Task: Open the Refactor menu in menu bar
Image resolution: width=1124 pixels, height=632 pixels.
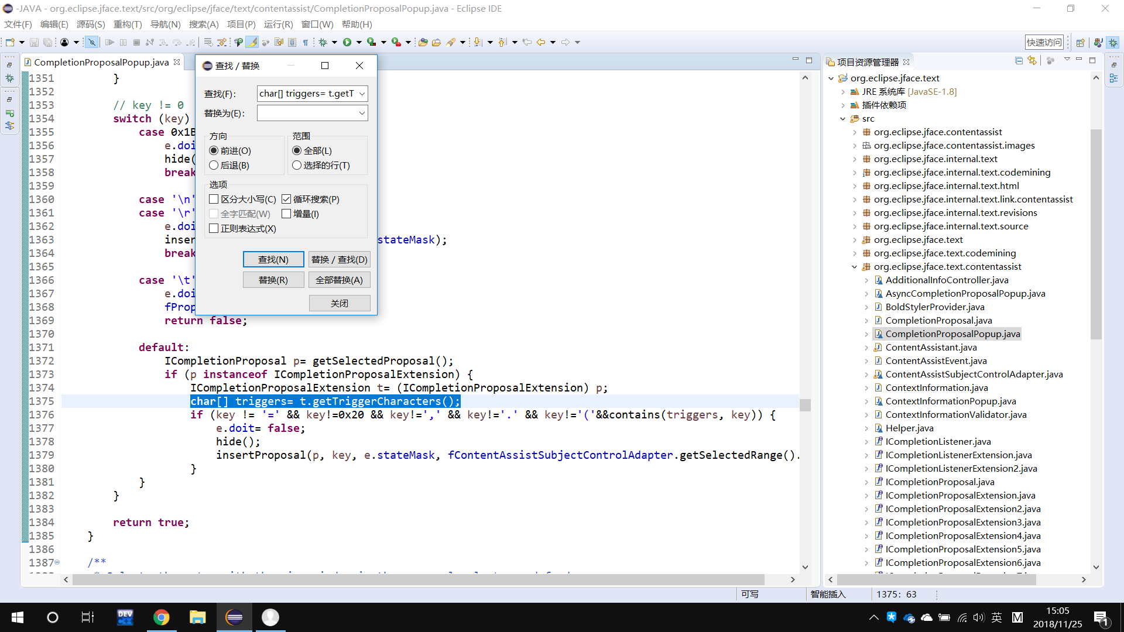Action: 127,24
